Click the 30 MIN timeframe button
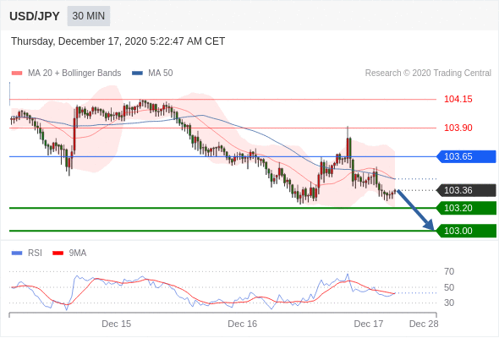The width and height of the screenshot is (499, 338). 89,16
